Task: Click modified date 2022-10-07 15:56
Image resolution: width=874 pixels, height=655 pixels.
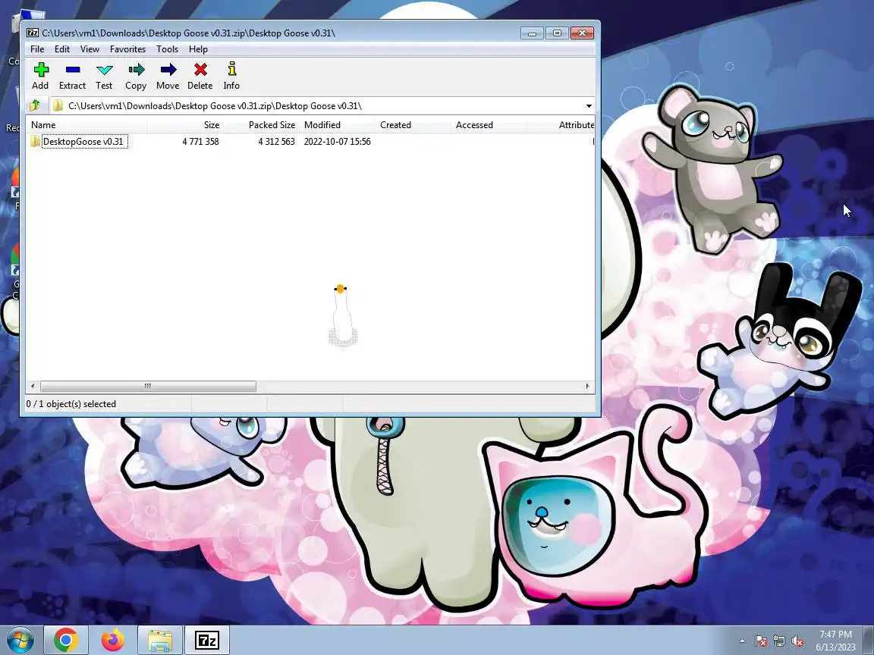Action: coord(337,142)
